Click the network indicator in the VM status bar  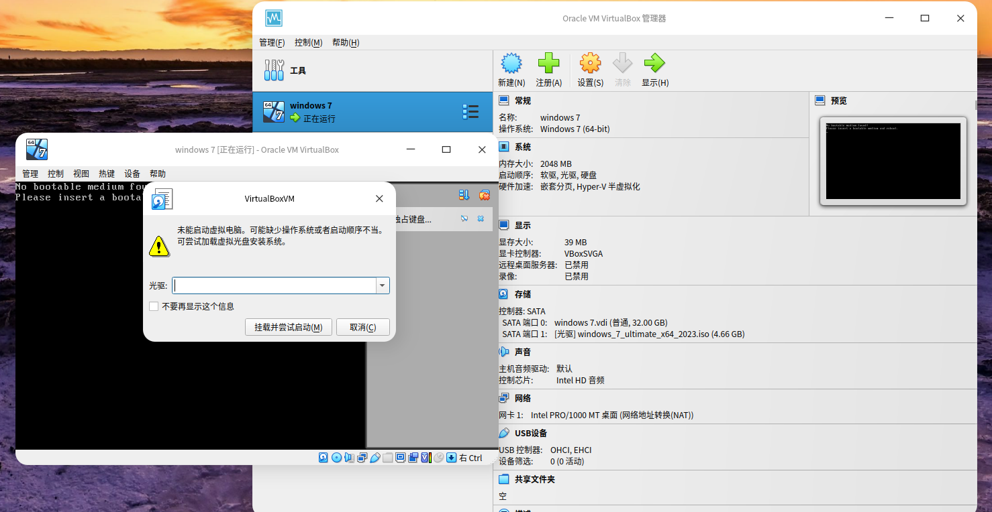coord(362,458)
